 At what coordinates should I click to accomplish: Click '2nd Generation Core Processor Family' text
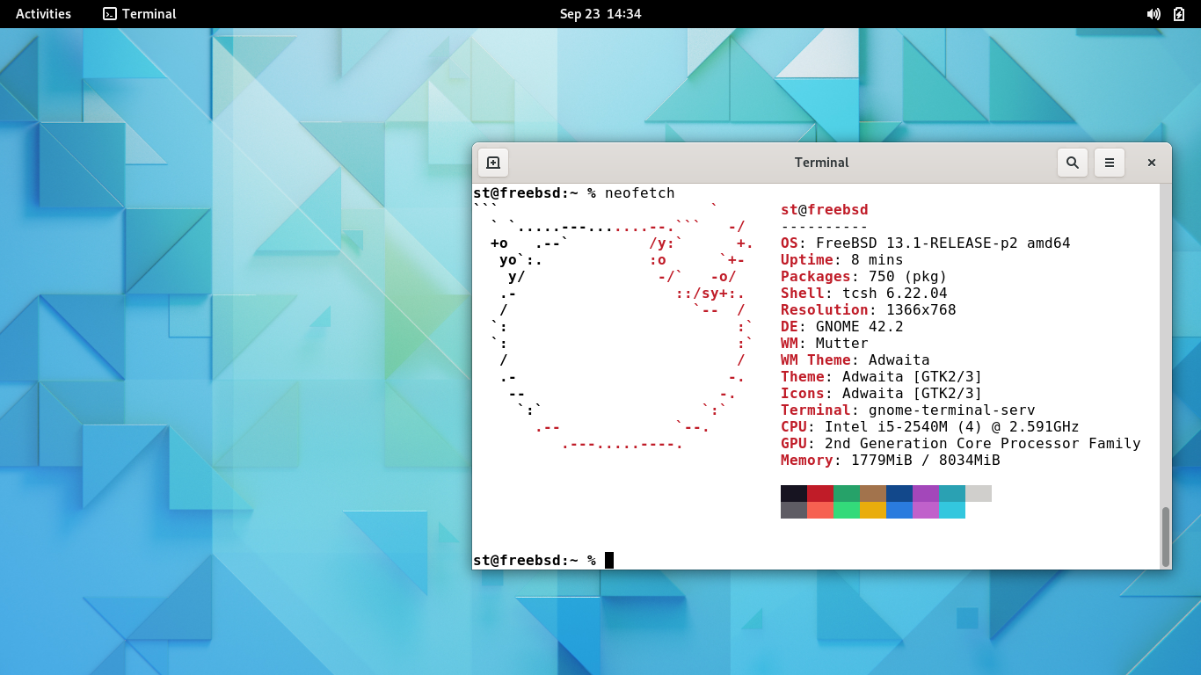983,444
